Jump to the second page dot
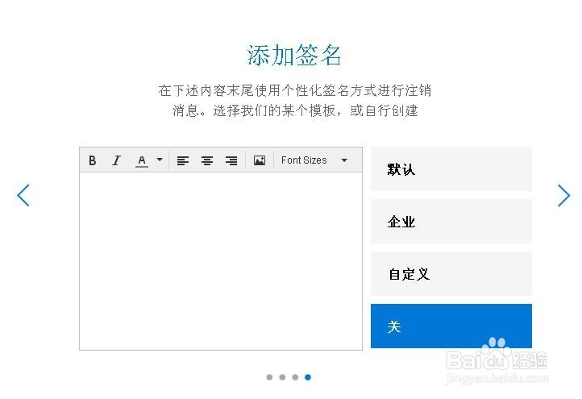 pos(282,377)
